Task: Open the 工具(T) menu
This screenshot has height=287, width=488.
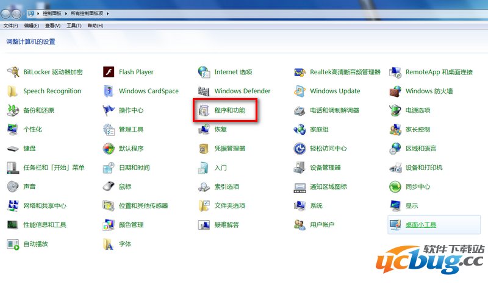Action: [74, 26]
